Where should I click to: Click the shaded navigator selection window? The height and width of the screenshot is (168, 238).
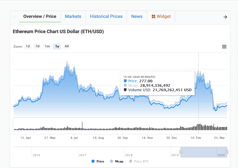[204, 152]
